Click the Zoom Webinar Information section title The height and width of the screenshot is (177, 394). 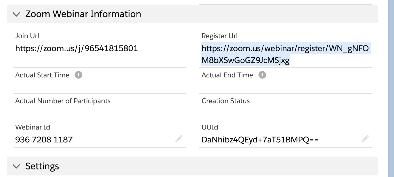click(x=83, y=14)
